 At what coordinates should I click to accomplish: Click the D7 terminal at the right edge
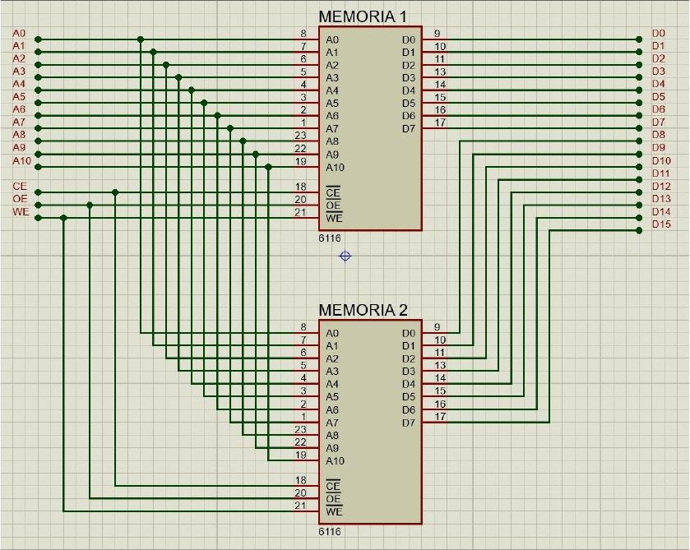pyautogui.click(x=658, y=122)
